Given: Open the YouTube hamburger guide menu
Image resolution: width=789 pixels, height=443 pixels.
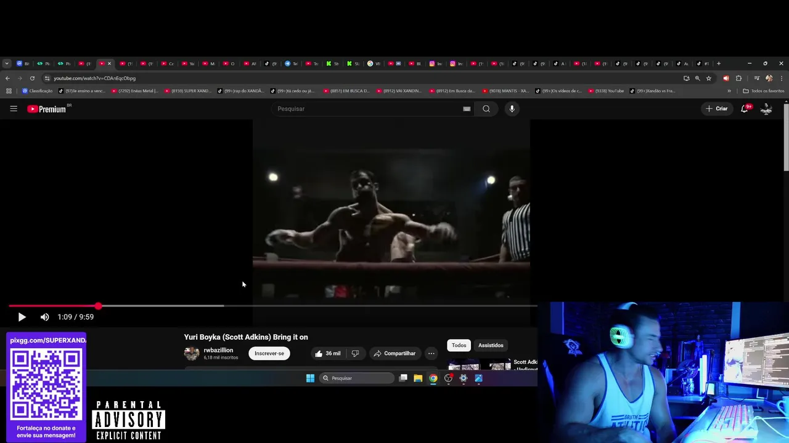Looking at the screenshot, I should pos(14,109).
